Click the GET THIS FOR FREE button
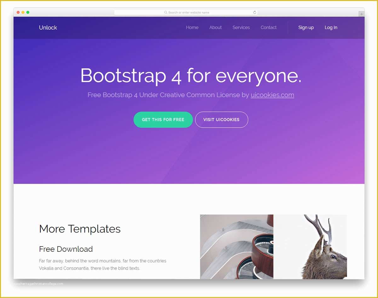The width and height of the screenshot is (378, 298). click(163, 120)
